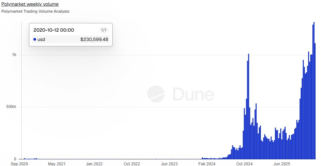The image size is (321, 166).
Task: Click the $230,599.48 value in tooltip
Action: 94,39
